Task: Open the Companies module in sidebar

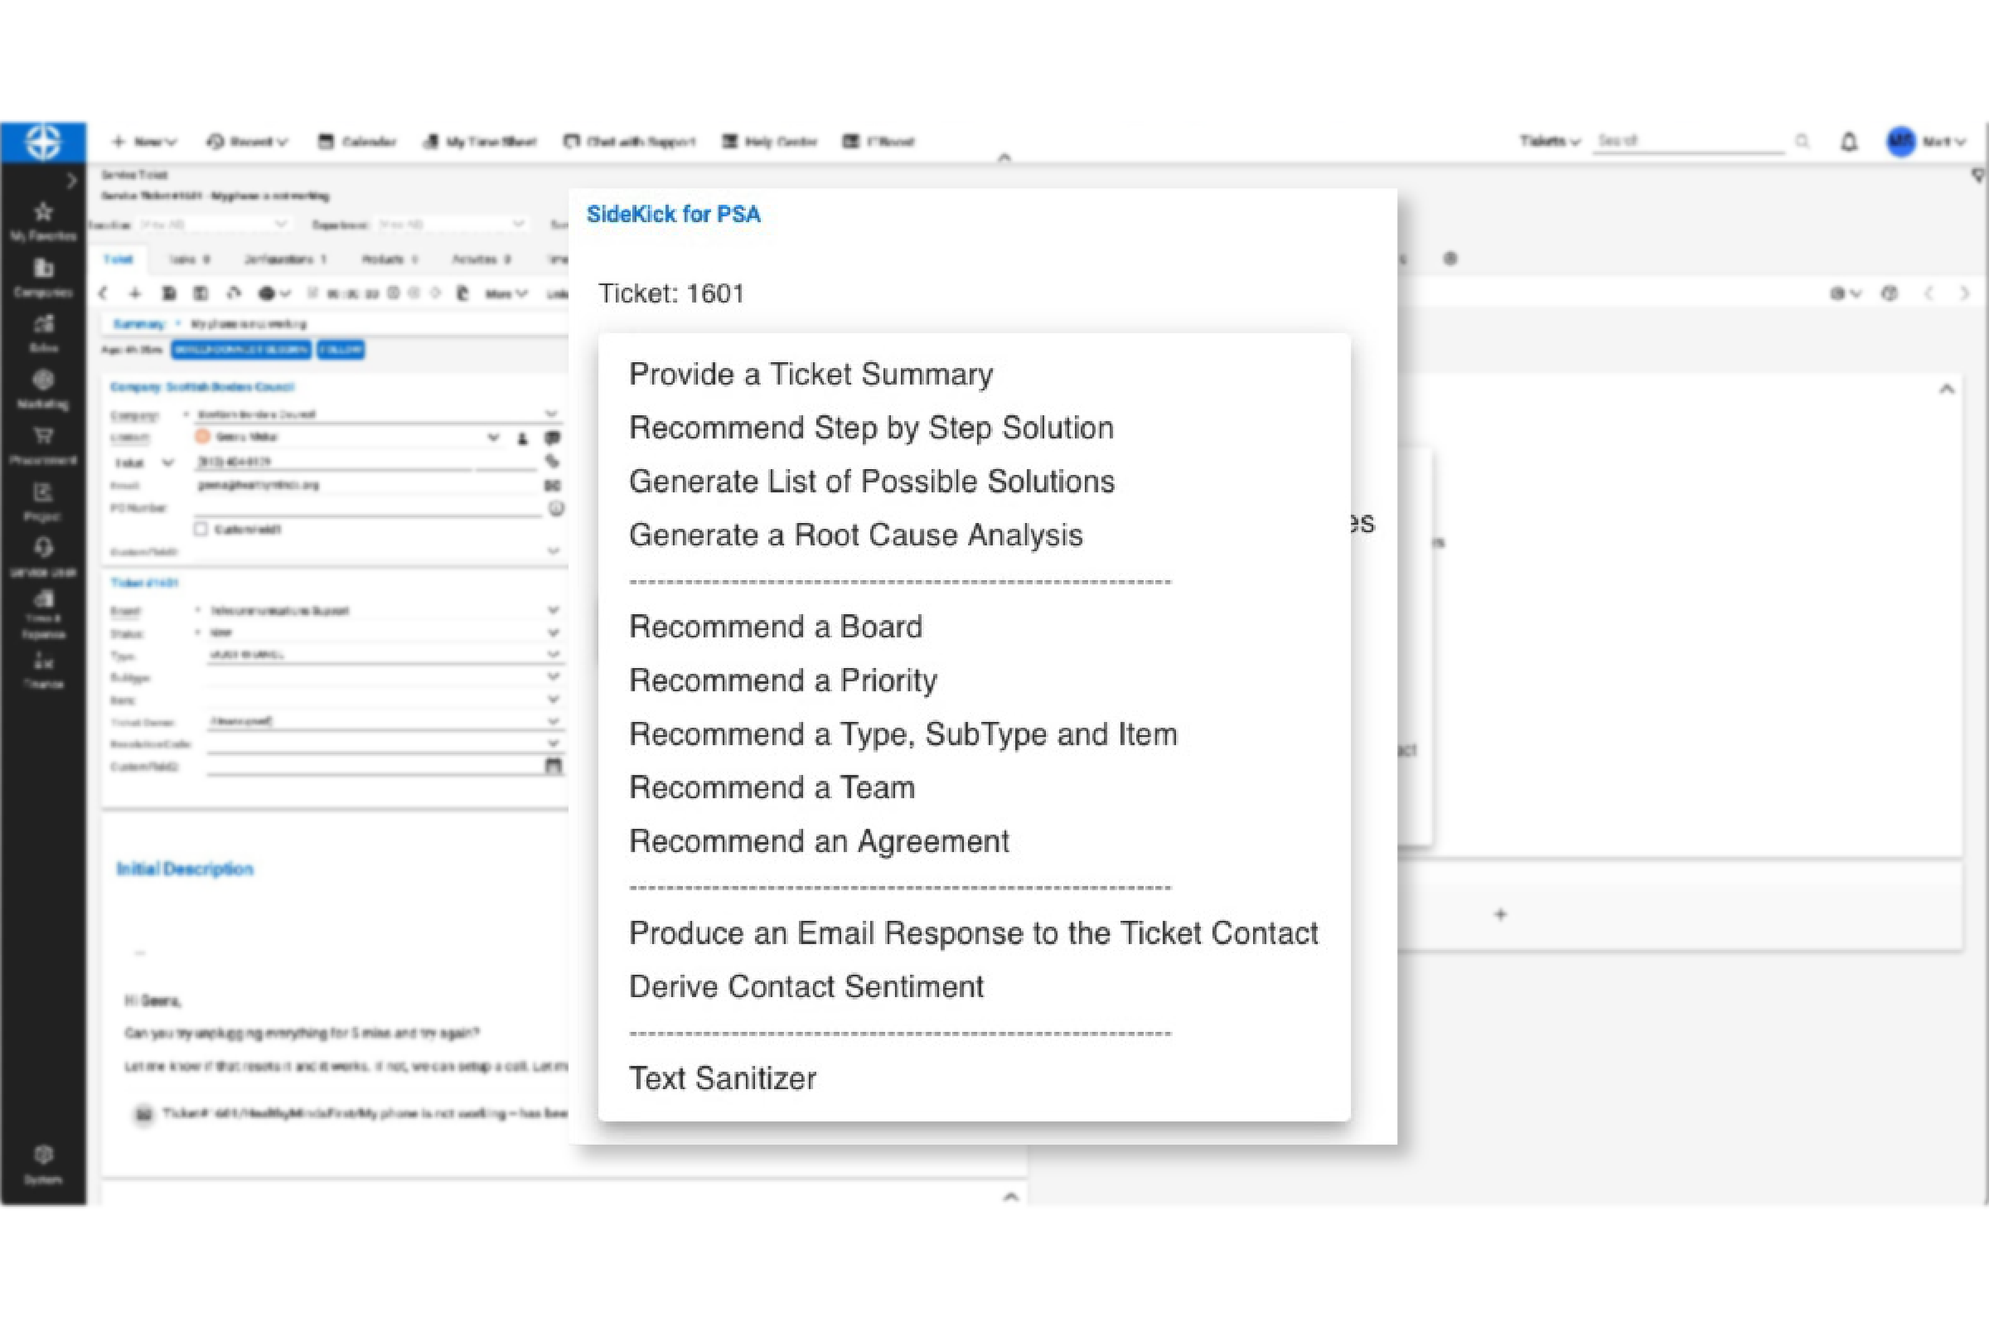Action: tap(43, 269)
